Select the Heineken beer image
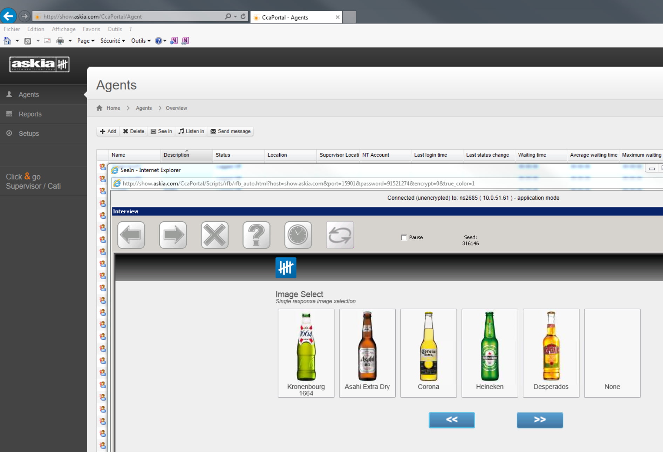 (490, 353)
